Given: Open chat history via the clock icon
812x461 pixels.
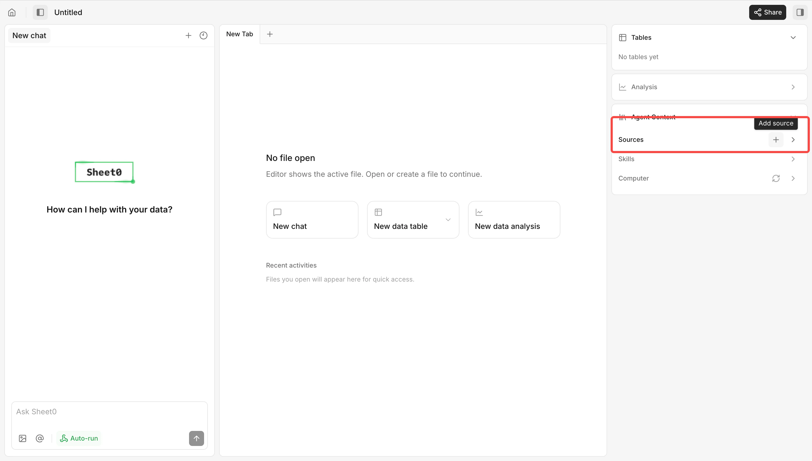Looking at the screenshot, I should click(204, 35).
